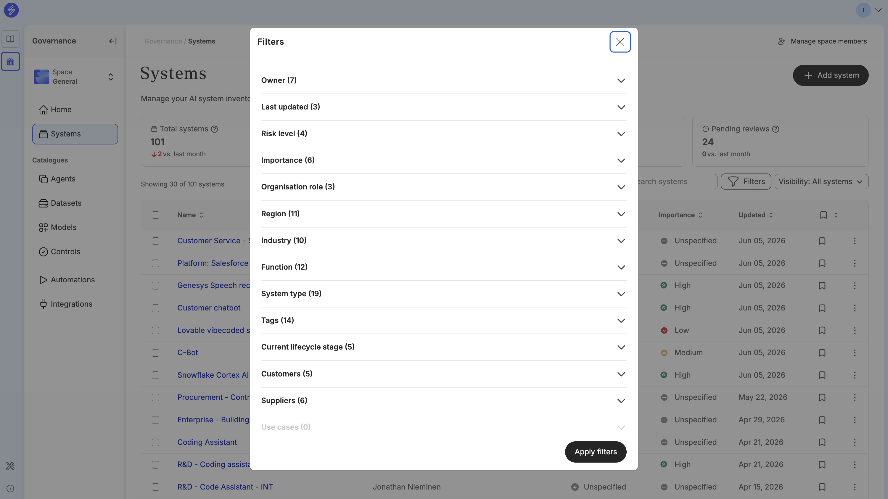Open the user avatar menu

869,10
